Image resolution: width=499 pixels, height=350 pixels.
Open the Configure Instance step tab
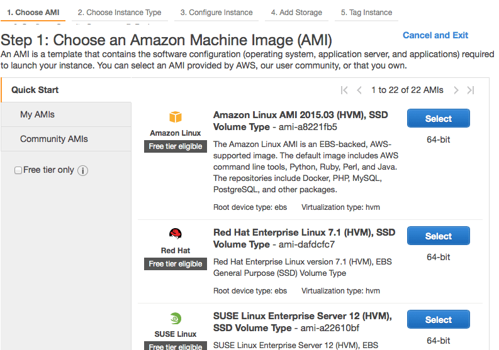coord(216,13)
